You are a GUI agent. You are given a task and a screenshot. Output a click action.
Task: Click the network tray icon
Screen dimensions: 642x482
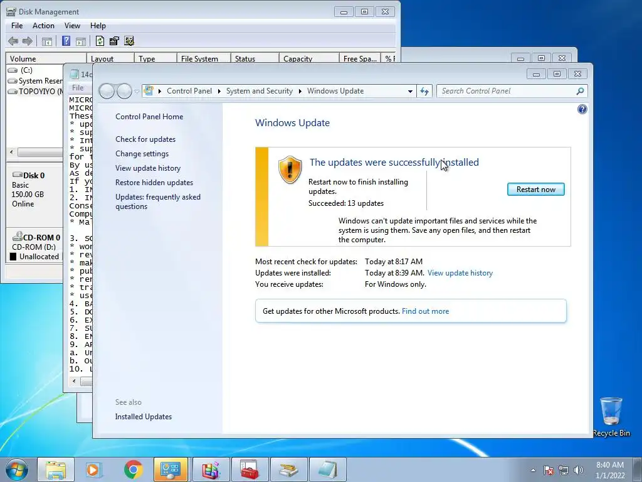564,470
